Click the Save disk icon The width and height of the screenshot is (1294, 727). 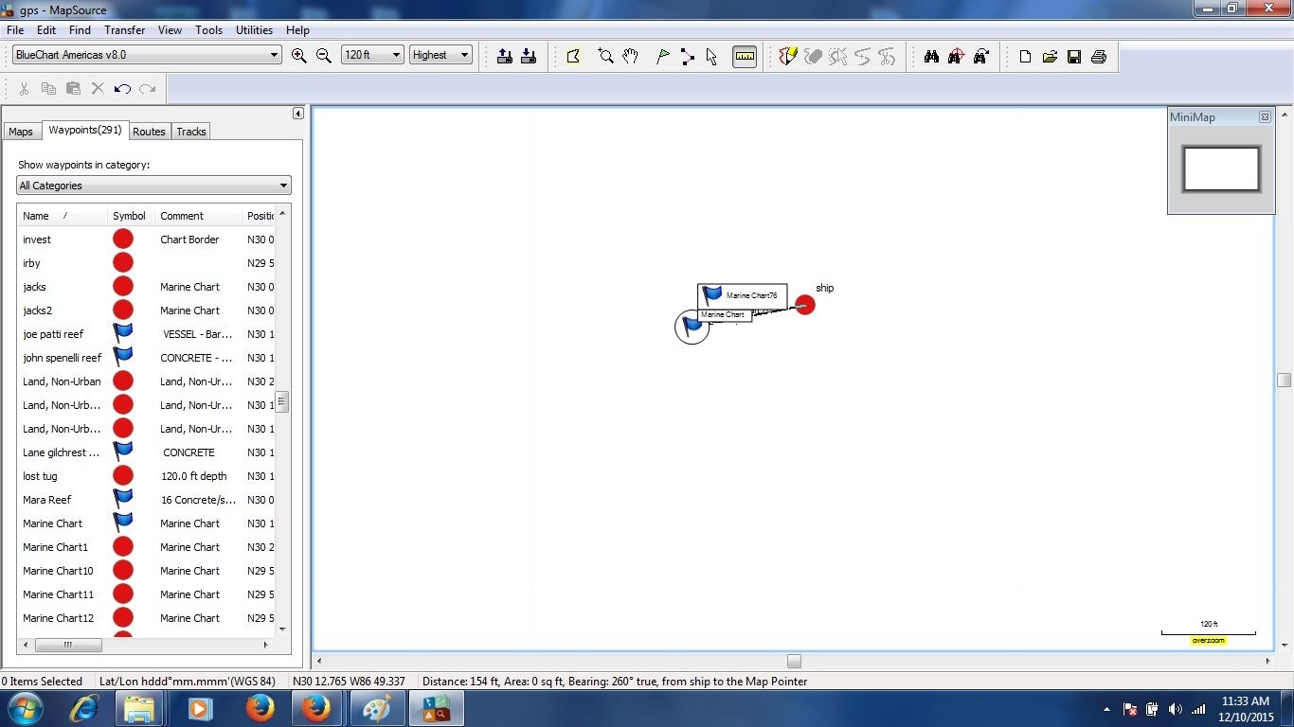[x=1074, y=57]
